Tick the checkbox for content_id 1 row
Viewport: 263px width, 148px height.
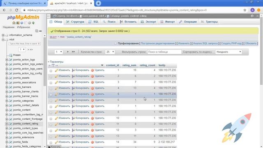51,71
